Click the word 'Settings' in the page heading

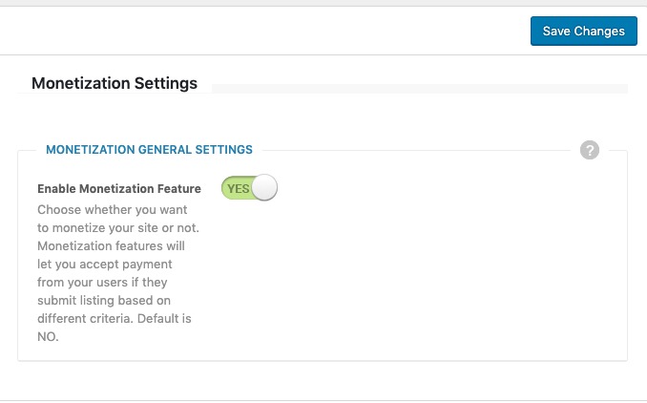pos(166,83)
